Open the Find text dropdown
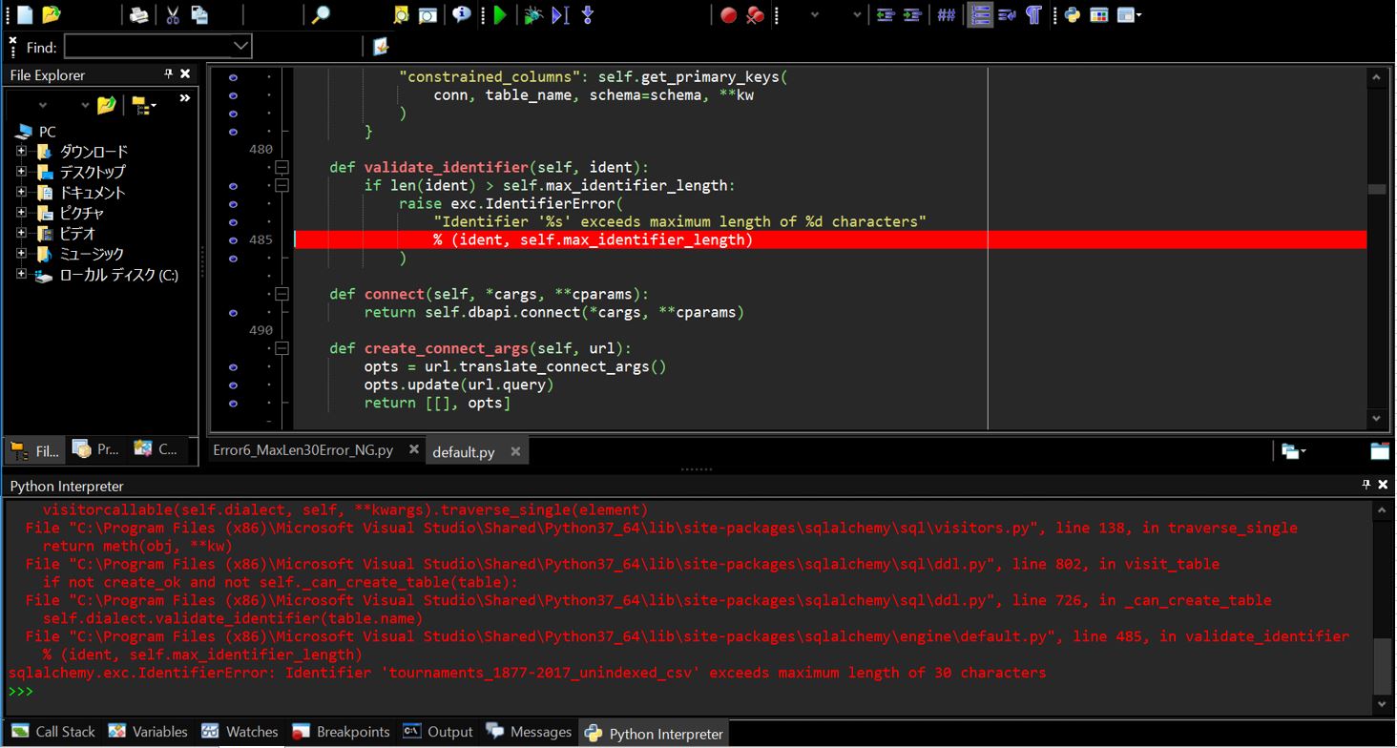1397x748 pixels. point(240,46)
